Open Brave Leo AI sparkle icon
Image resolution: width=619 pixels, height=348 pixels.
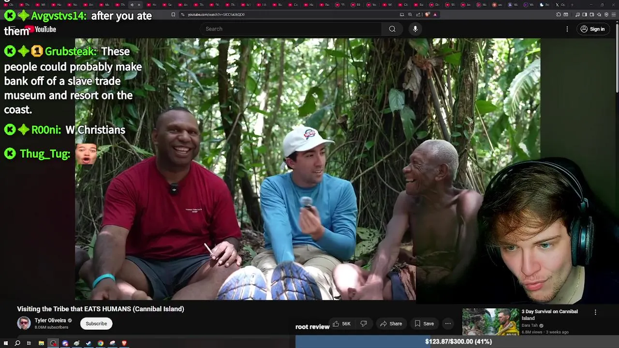599,14
